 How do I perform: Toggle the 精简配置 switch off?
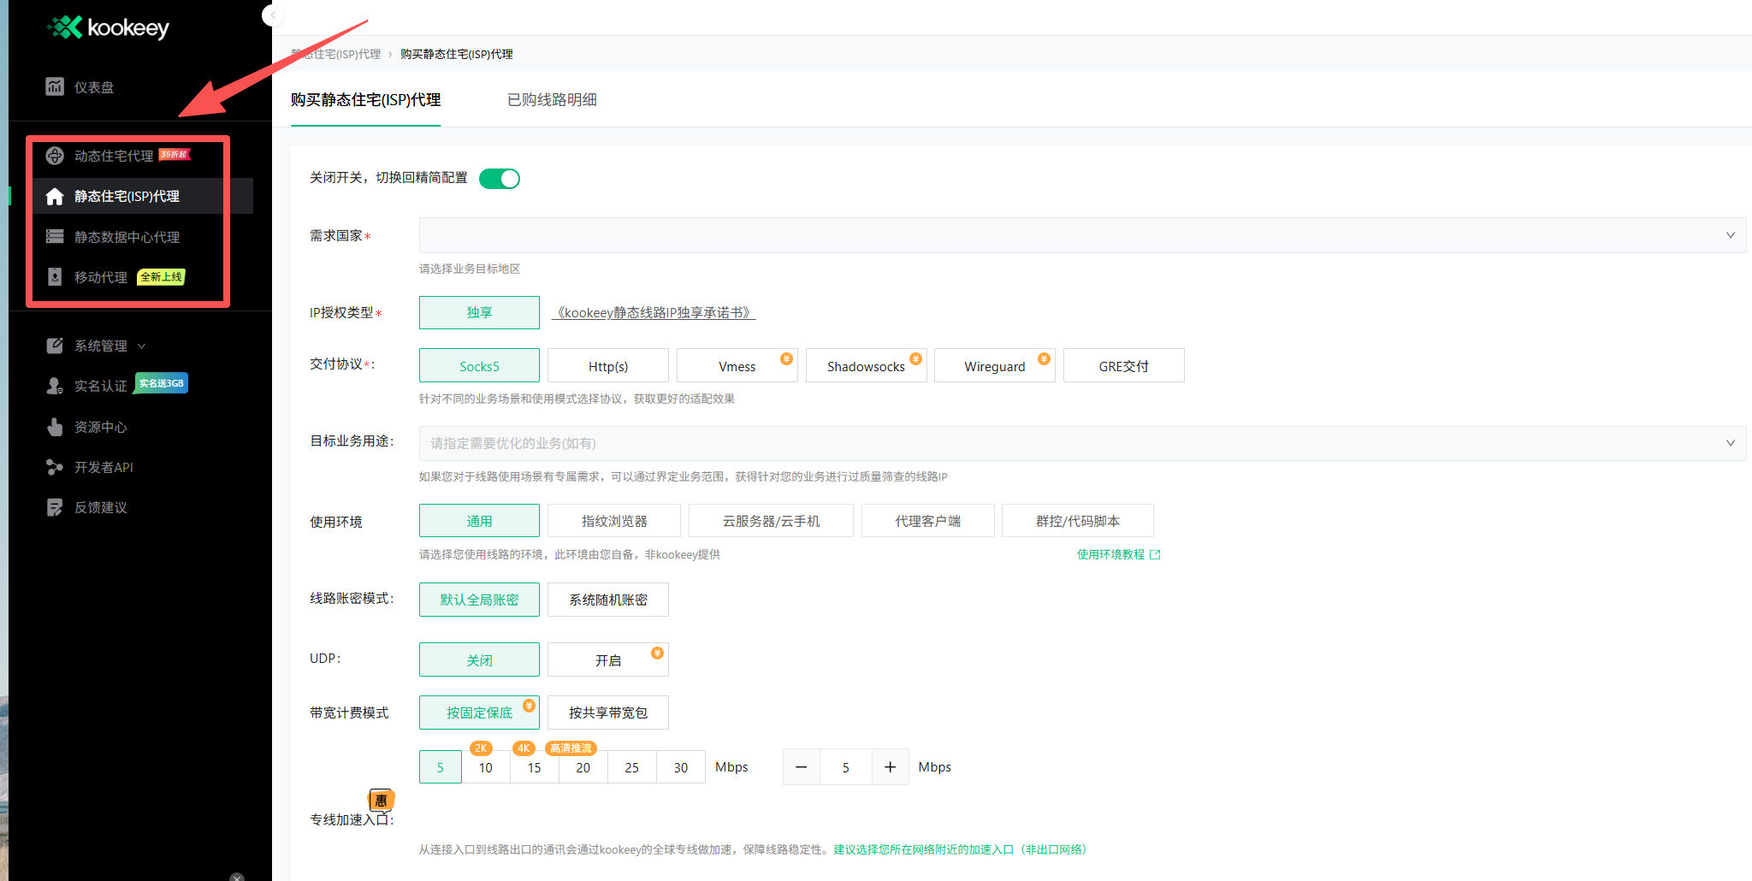pos(500,178)
